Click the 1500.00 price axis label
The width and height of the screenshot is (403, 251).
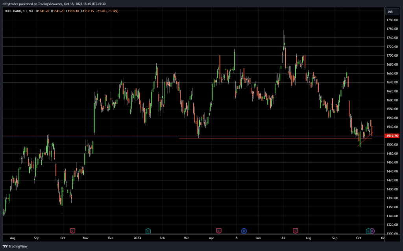coord(392,145)
